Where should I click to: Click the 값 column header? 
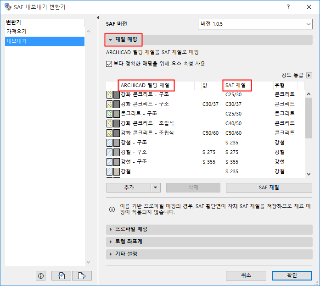(205, 85)
